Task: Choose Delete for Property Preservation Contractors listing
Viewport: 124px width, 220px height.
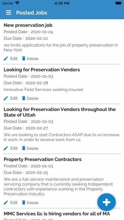Action: tap(33, 203)
